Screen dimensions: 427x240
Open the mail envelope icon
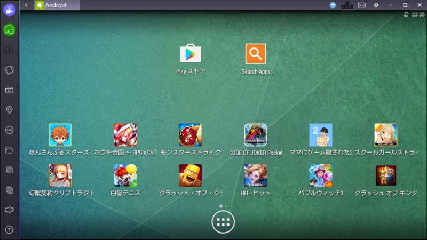tap(362, 5)
